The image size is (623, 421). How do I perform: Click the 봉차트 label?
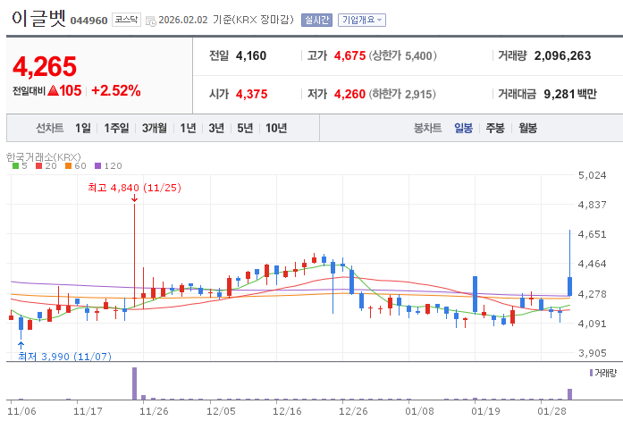[427, 128]
